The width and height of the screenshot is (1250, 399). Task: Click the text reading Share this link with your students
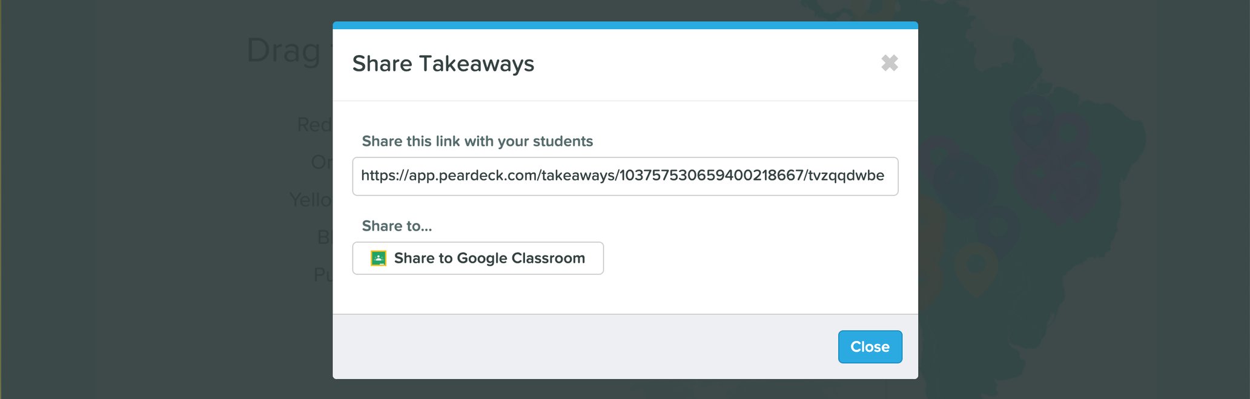pos(477,141)
